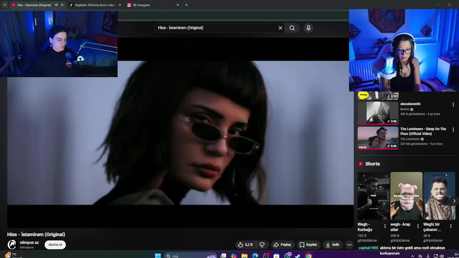The height and width of the screenshot is (258, 459).
Task: Dislike the video with the thumbs-down icon
Action: click(x=262, y=245)
